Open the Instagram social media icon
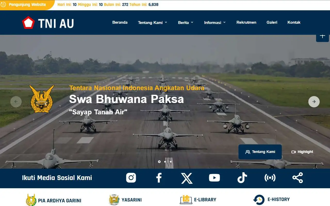The image size is (330, 206). tap(131, 178)
